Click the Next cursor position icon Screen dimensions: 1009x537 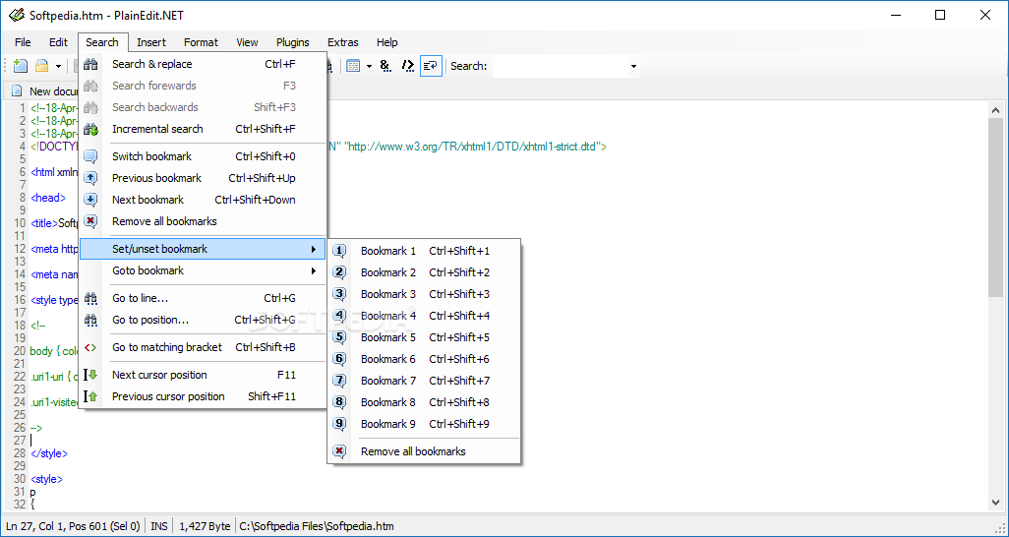[90, 375]
